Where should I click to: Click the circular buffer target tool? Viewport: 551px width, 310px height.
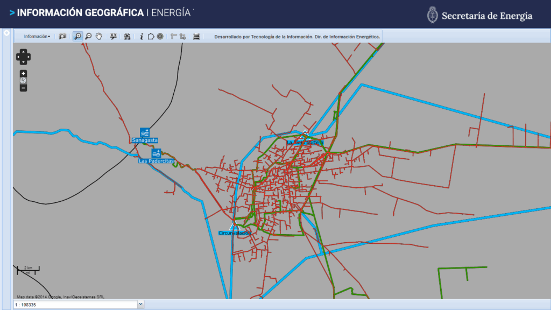tap(160, 37)
